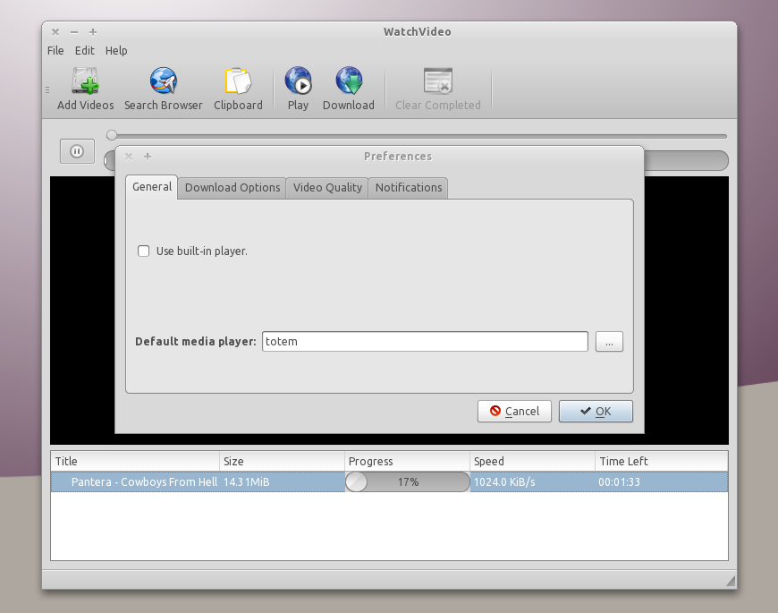
Task: Click the Play globe icon
Action: pyautogui.click(x=298, y=89)
